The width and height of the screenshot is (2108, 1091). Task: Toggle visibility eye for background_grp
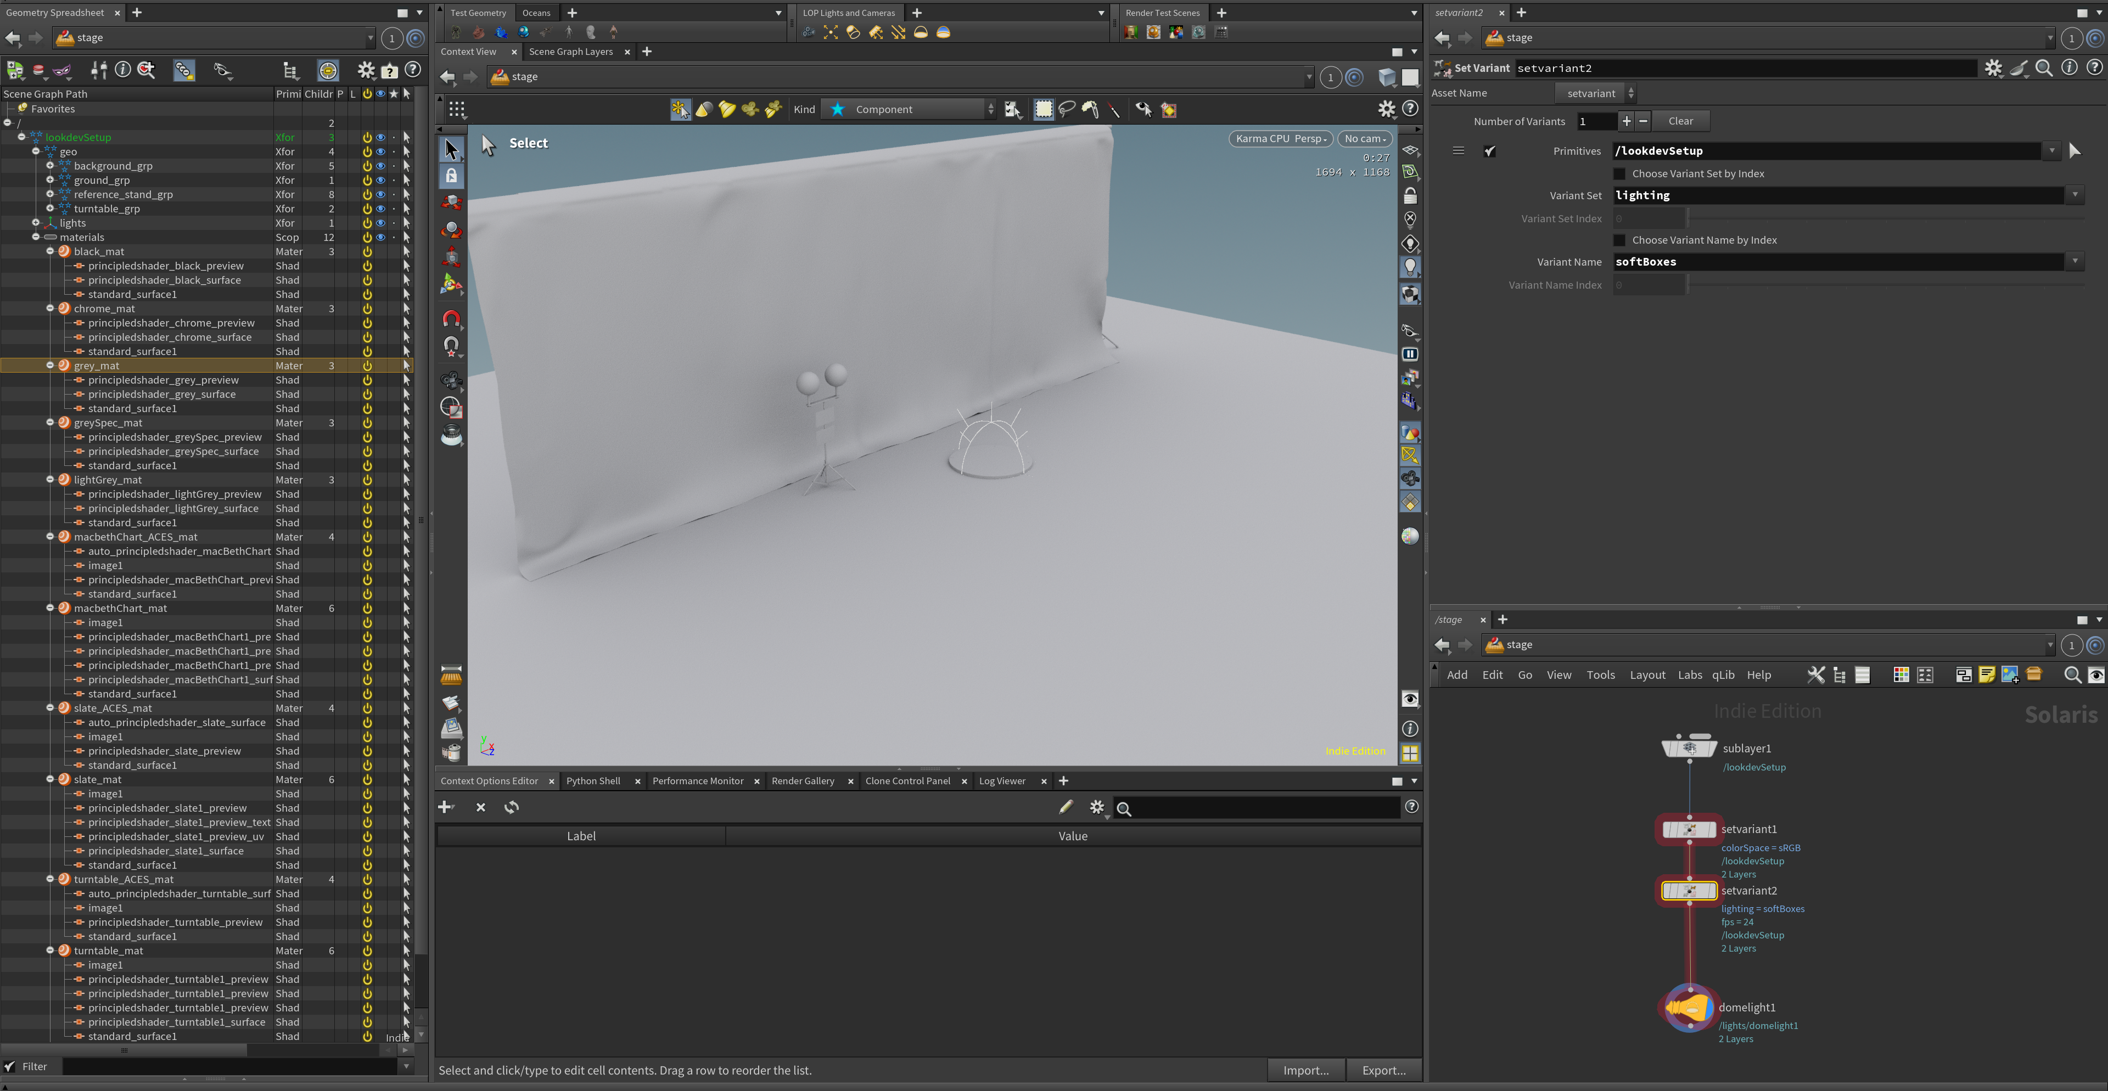pos(380,166)
